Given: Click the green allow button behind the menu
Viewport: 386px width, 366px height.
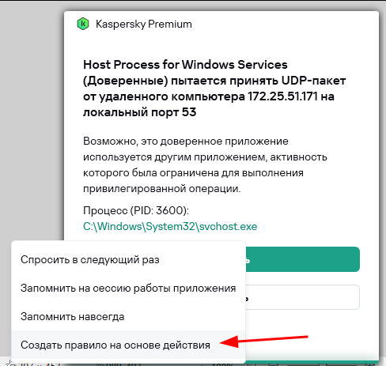Looking at the screenshot, I should click(303, 259).
